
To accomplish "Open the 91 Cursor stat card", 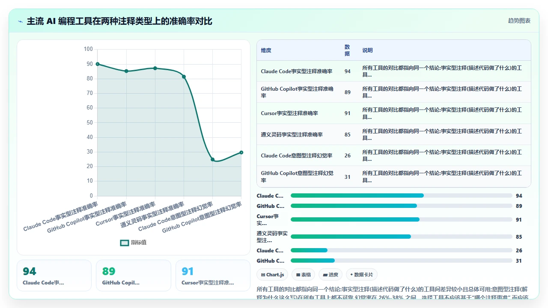I will (x=213, y=275).
